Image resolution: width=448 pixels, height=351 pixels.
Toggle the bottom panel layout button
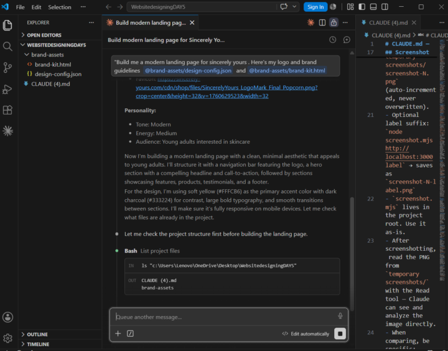click(x=373, y=7)
